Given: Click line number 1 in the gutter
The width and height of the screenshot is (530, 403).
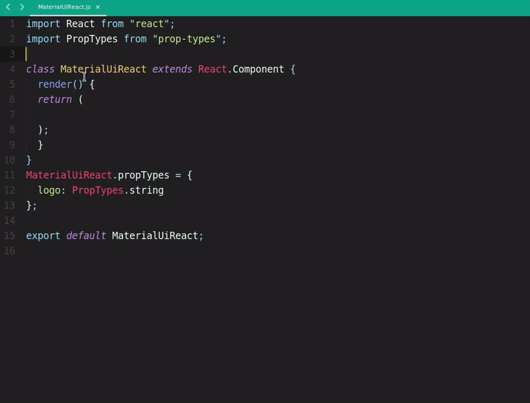Looking at the screenshot, I should (x=12, y=24).
